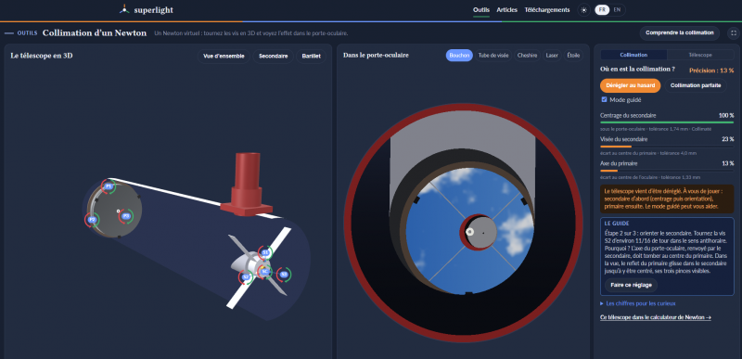742x359 pixels.
Task: Click the Visée du secondaire progress bar
Action: click(x=667, y=147)
